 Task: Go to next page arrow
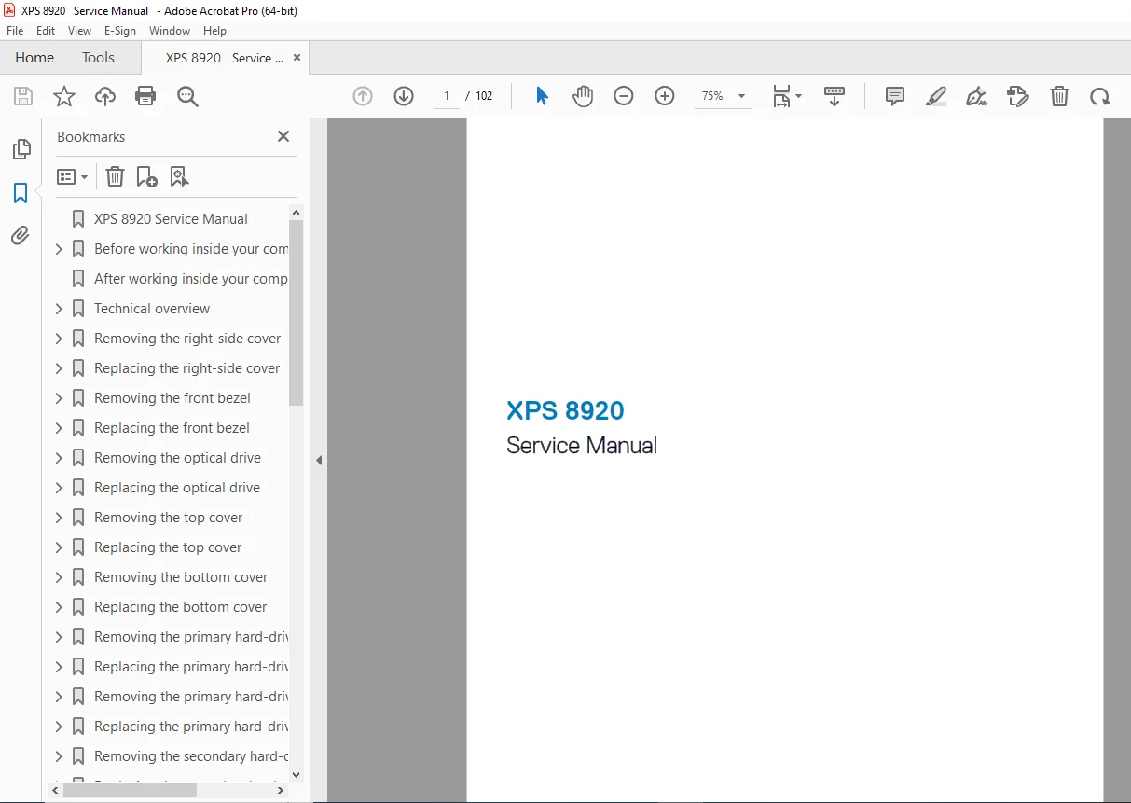pos(404,96)
